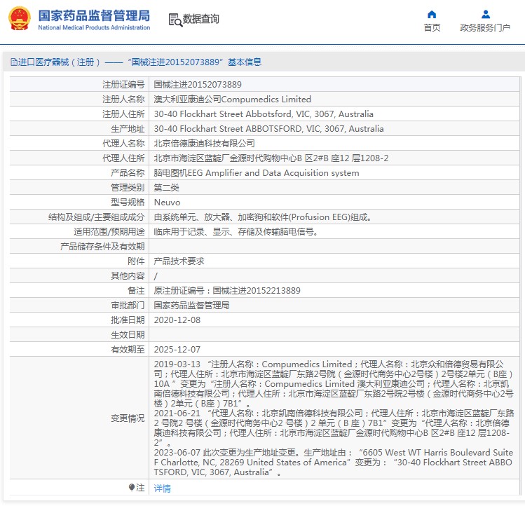Click the 产品技术要求 attachment entry
Viewport: 525px width, 506px height.
(x=179, y=261)
